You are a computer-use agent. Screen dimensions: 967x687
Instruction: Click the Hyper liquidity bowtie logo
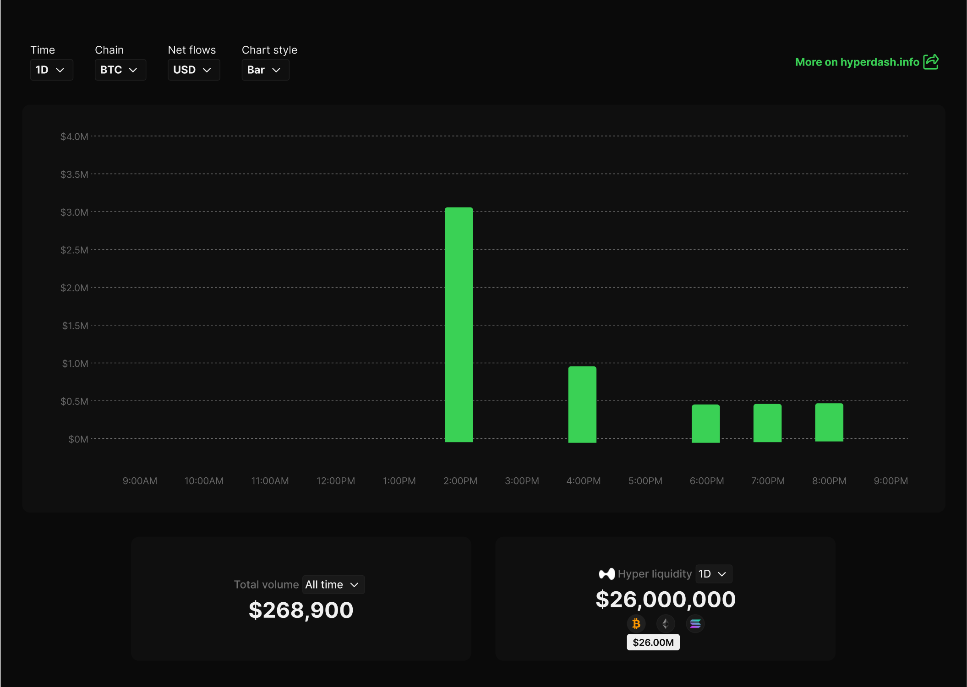pos(606,573)
